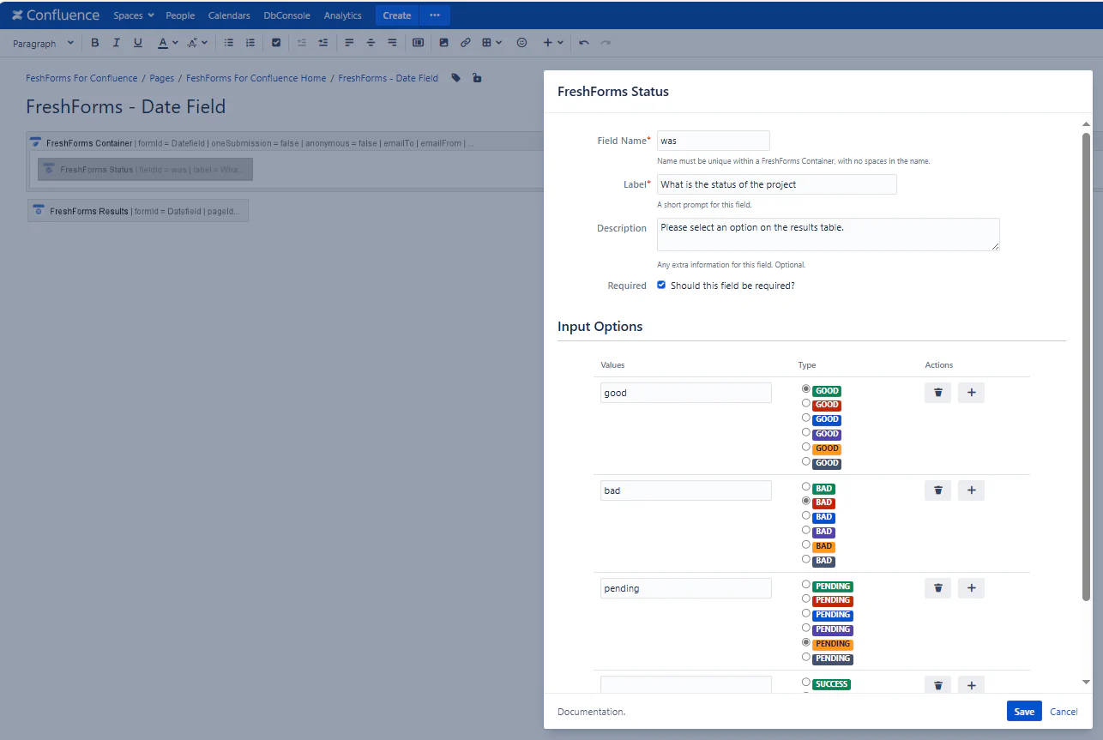Open the People menu item
Viewport: 1103px width, 740px height.
(x=180, y=15)
